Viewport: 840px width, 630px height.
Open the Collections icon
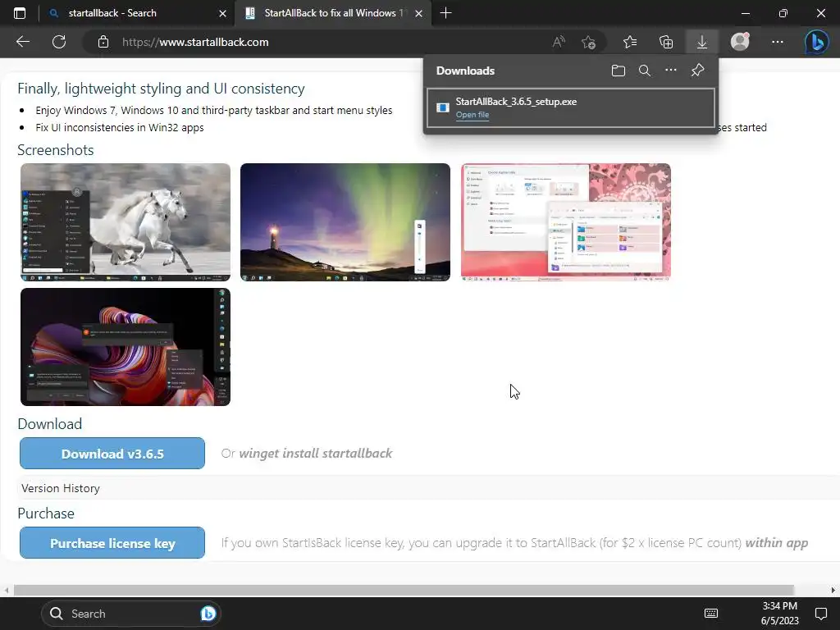[x=666, y=42]
